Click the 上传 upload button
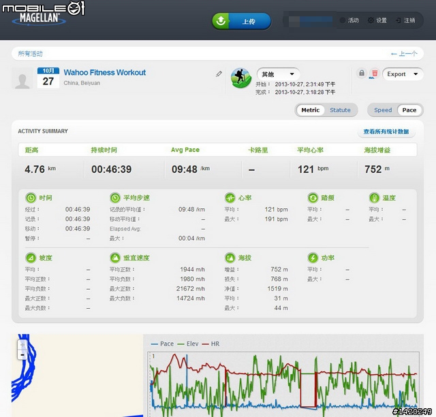This screenshot has width=436, height=417. point(241,21)
